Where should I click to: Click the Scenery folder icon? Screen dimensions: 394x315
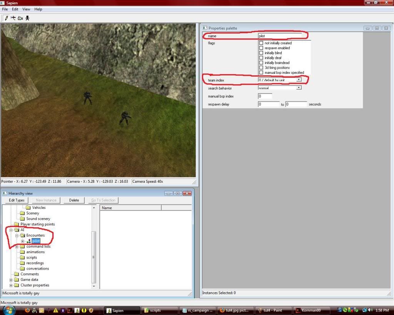(x=22, y=213)
